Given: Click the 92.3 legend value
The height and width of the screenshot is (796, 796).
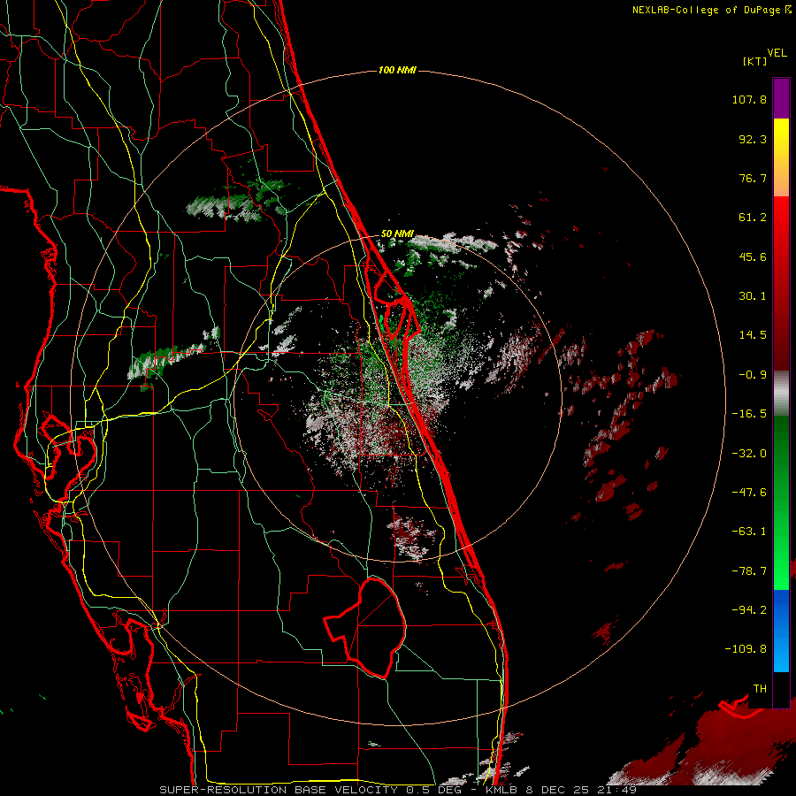Looking at the screenshot, I should (x=753, y=139).
